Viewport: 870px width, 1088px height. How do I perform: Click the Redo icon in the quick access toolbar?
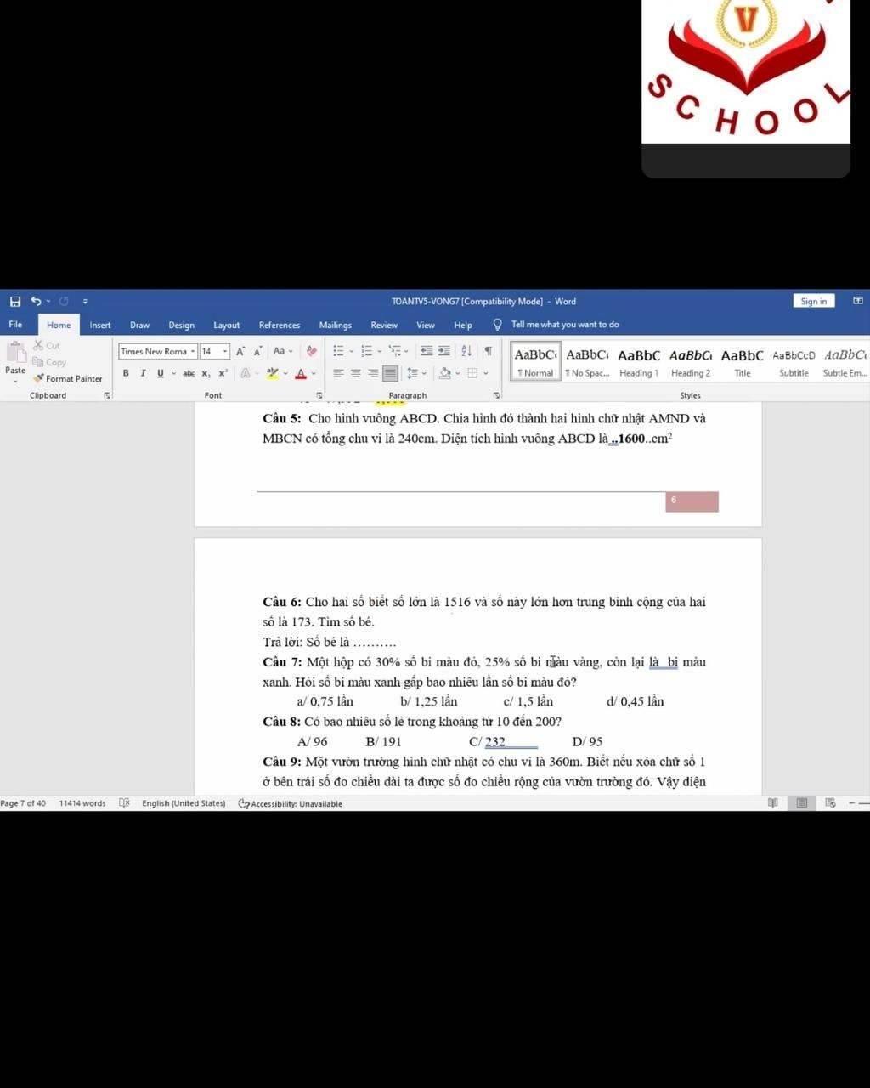click(64, 301)
